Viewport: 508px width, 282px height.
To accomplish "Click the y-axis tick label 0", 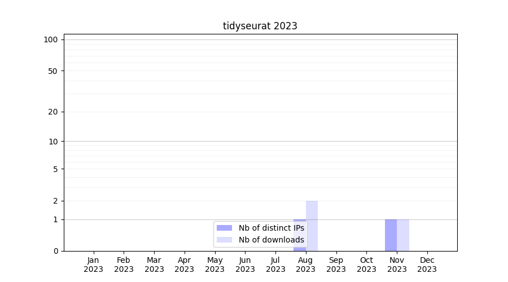I will tap(55, 251).
